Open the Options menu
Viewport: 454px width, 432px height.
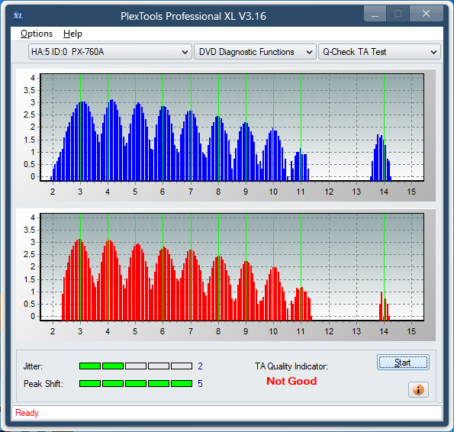[x=37, y=34]
